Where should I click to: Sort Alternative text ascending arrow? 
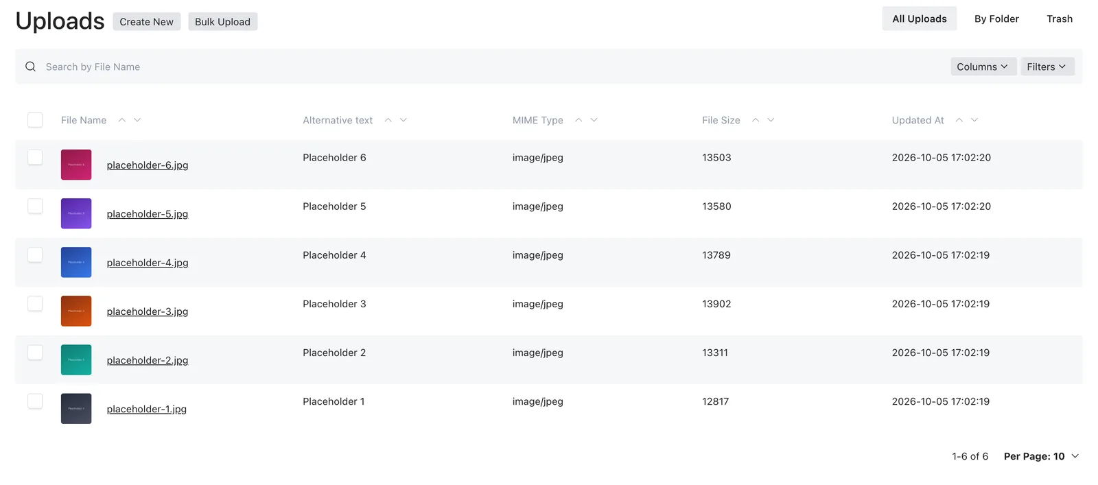(x=388, y=120)
